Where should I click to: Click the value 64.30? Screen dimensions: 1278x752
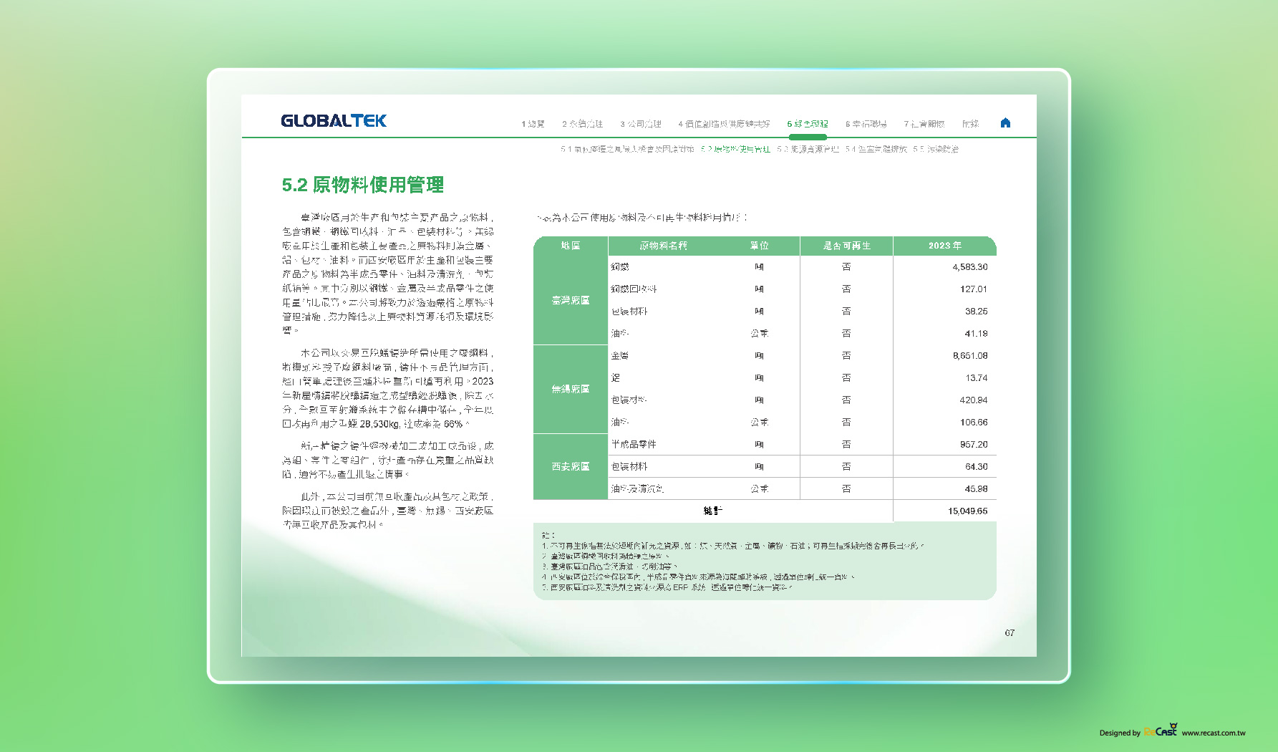976,467
